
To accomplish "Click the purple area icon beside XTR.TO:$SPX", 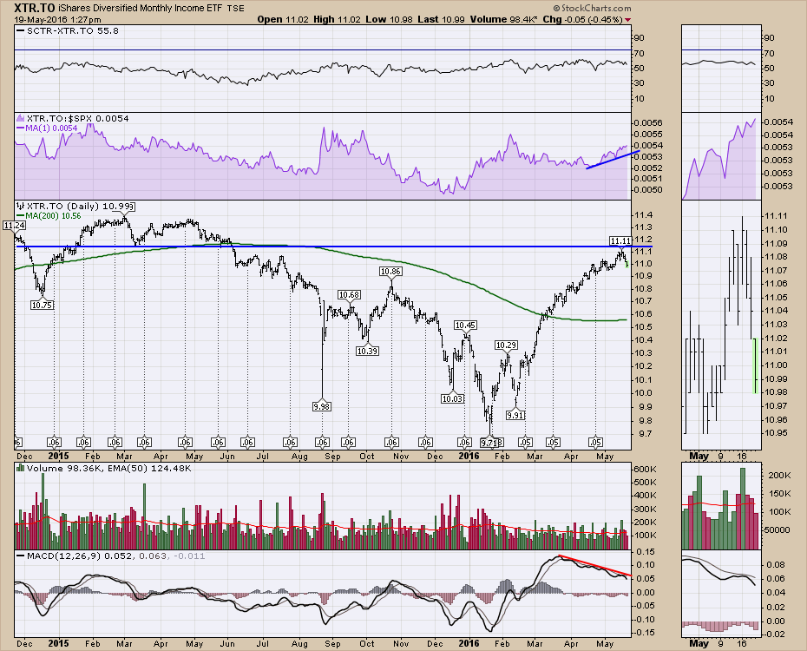I will tap(21, 118).
